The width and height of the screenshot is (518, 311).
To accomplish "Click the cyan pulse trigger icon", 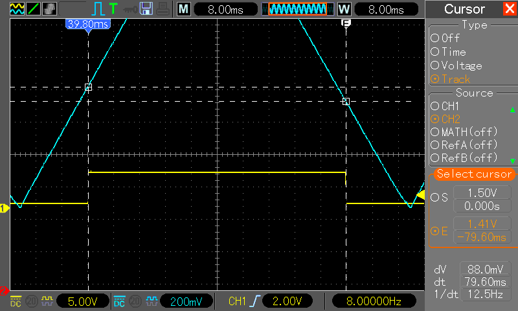I will pyautogui.click(x=98, y=8).
